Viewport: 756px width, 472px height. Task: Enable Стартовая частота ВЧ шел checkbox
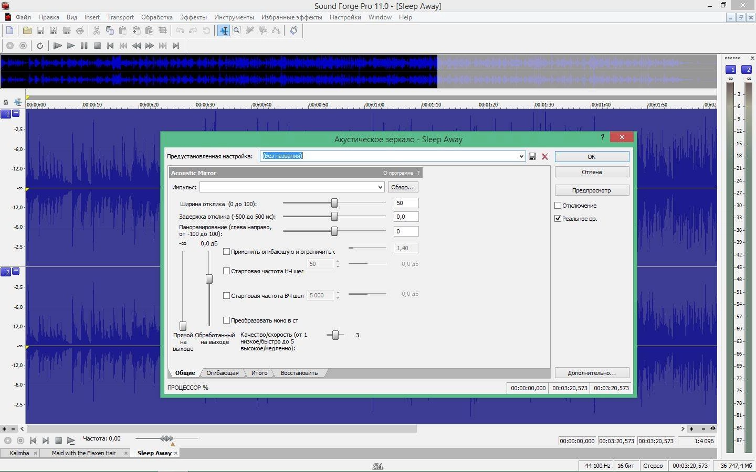(227, 296)
